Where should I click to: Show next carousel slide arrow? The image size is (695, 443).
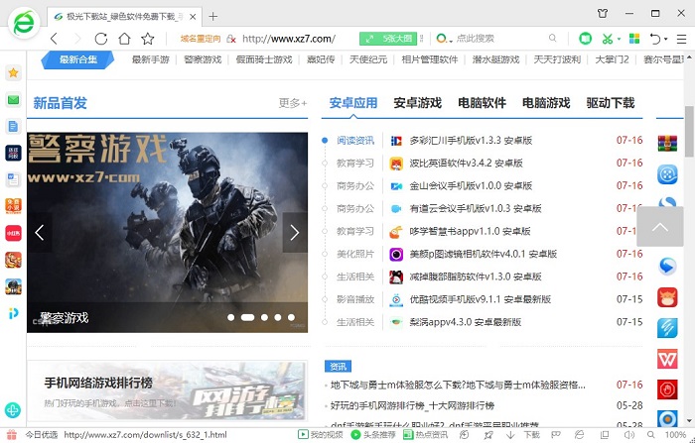pyautogui.click(x=295, y=232)
